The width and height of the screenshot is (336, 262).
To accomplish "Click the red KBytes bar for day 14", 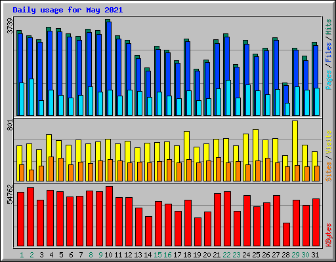I will 148,231.
